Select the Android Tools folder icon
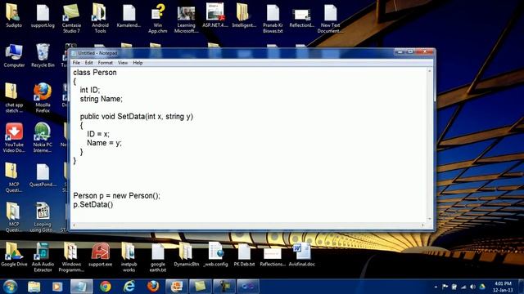 tap(100, 18)
